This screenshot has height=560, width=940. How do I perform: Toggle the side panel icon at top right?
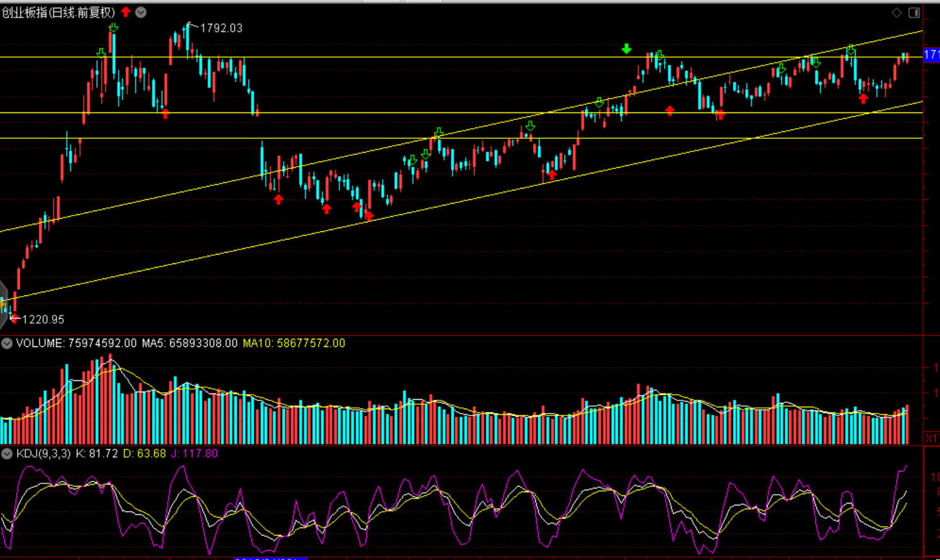pos(914,13)
